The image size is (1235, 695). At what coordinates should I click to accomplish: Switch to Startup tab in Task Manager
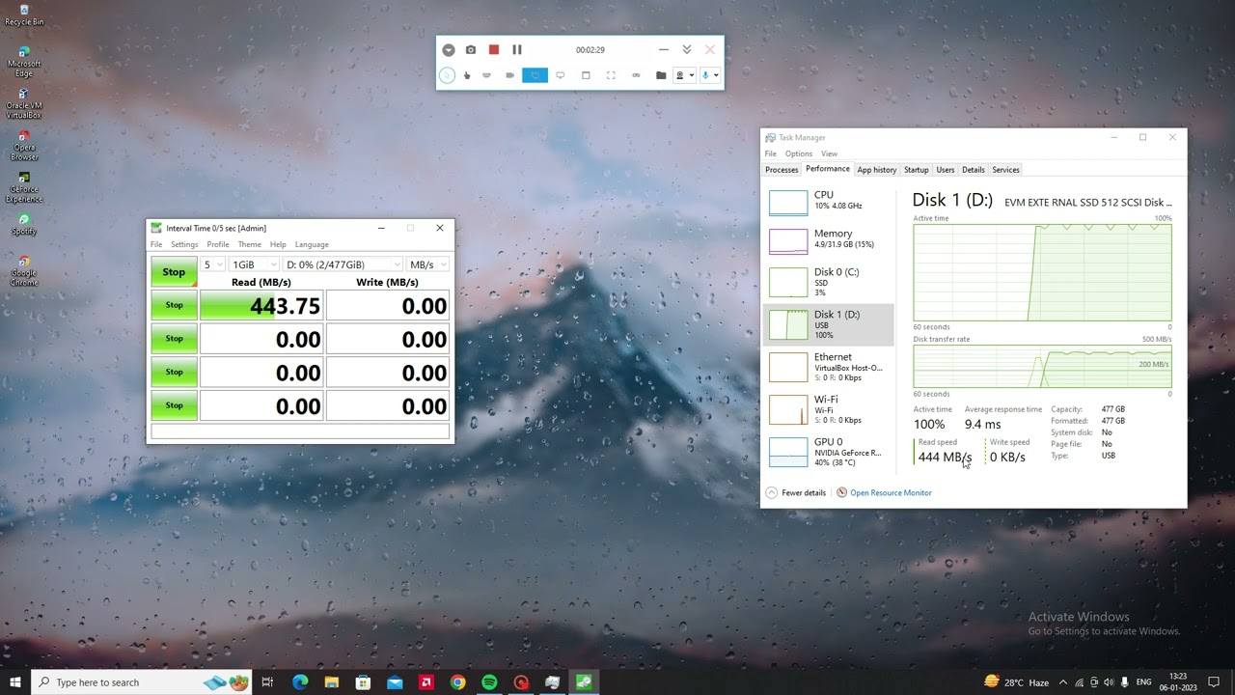pos(917,170)
